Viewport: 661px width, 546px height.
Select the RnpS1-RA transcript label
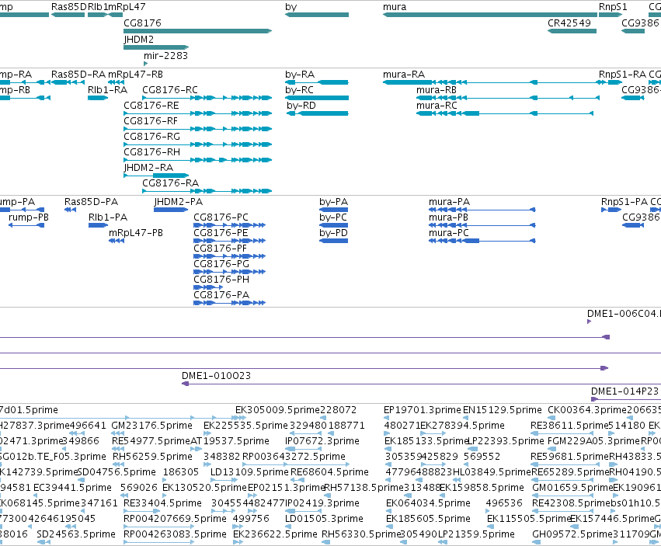click(622, 75)
